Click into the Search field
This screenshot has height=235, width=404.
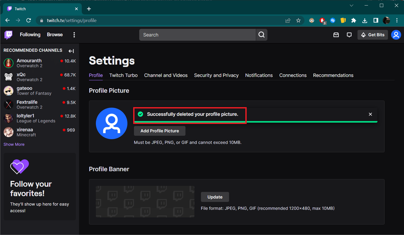pyautogui.click(x=198, y=35)
